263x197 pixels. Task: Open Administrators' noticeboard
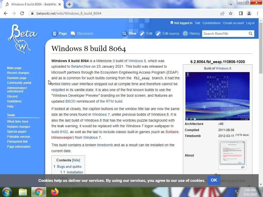point(17,90)
